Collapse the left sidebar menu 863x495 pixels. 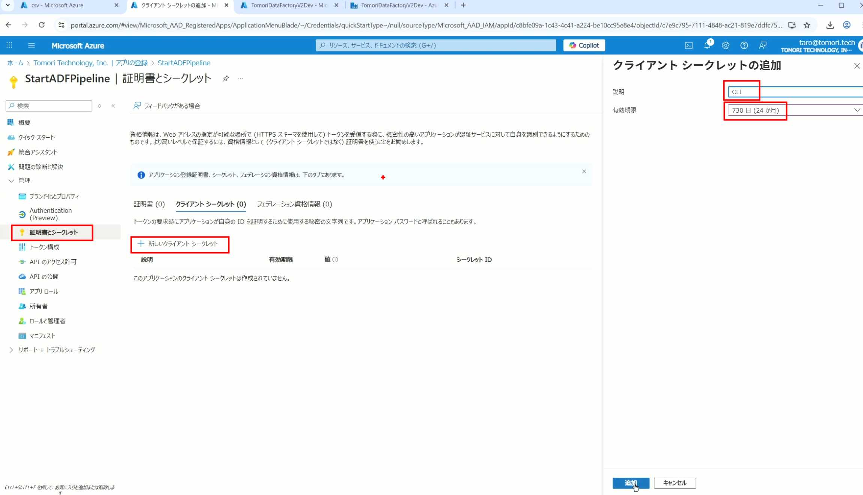[113, 106]
